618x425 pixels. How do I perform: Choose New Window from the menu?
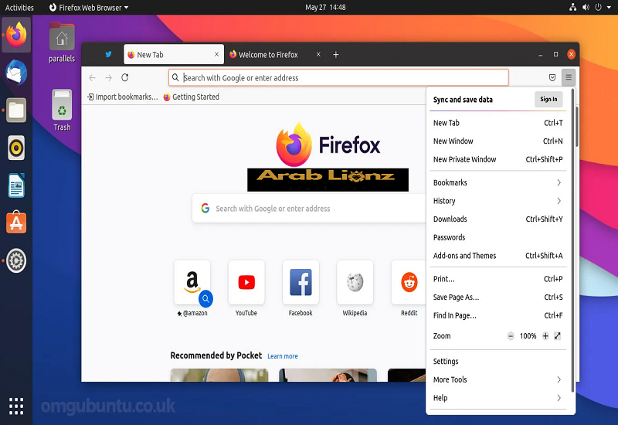coord(497,141)
